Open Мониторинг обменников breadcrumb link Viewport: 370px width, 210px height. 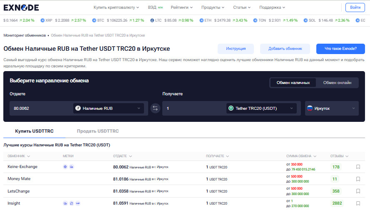(25, 35)
